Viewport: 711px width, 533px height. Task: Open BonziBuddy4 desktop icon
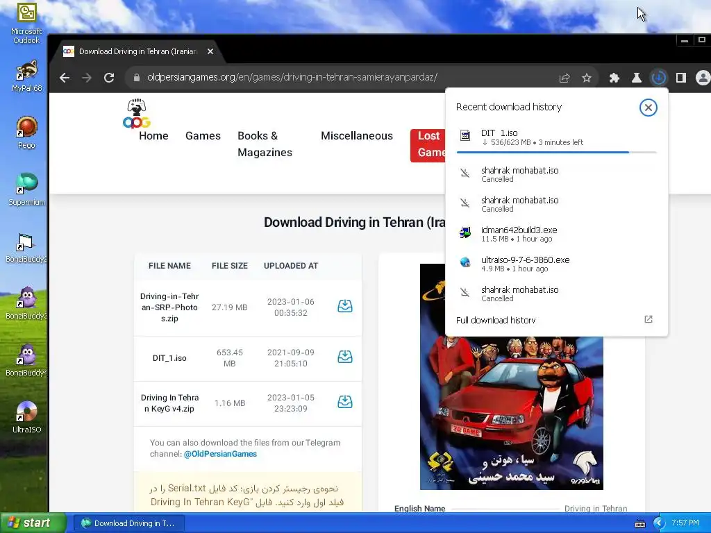click(26, 361)
